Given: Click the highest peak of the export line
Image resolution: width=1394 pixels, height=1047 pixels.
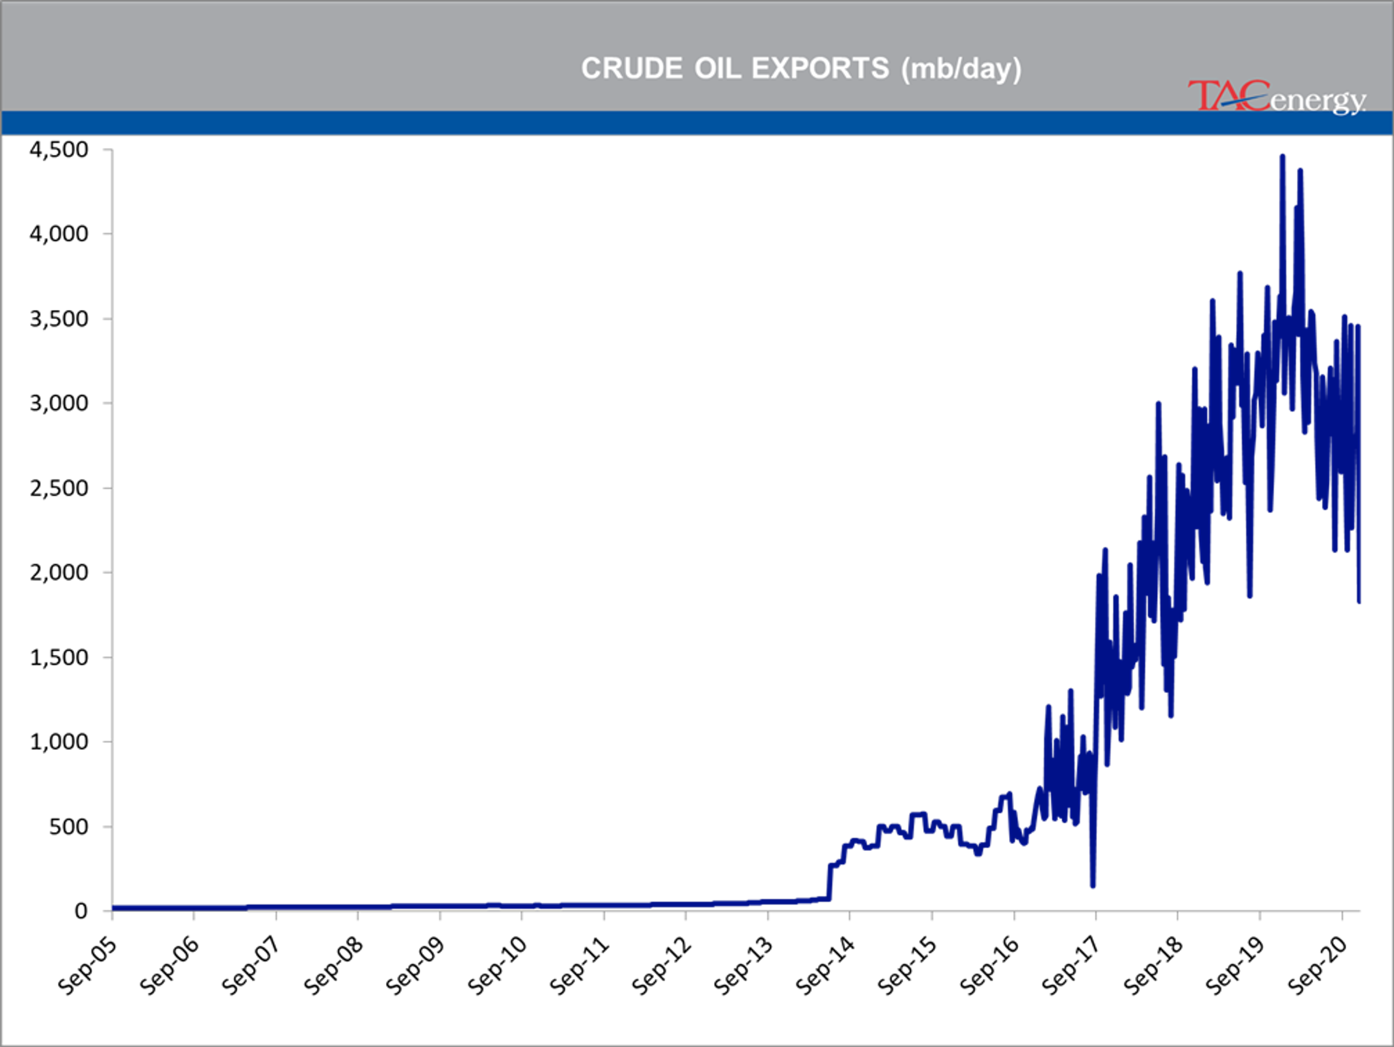Looking at the screenshot, I should coord(1283,157).
